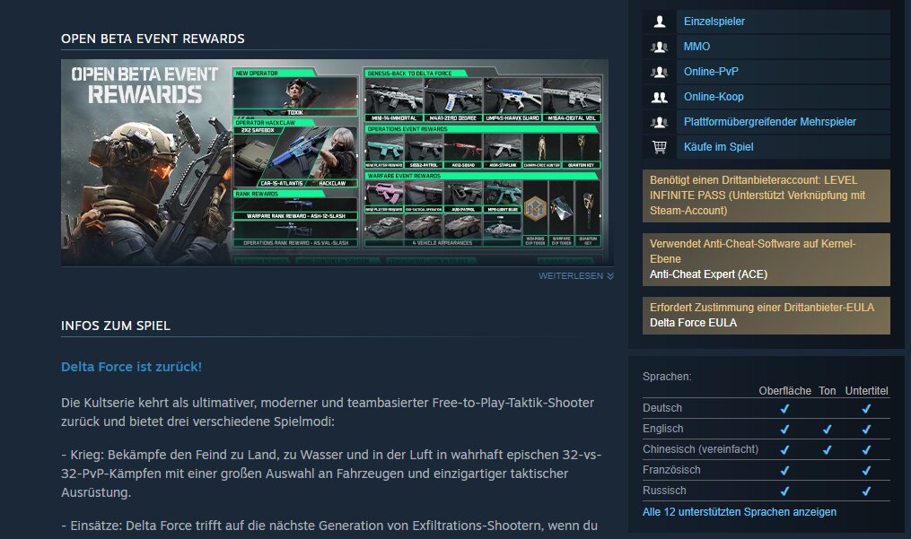Open Käufe im Spiel feature link
Image resolution: width=911 pixels, height=539 pixels.
(718, 147)
